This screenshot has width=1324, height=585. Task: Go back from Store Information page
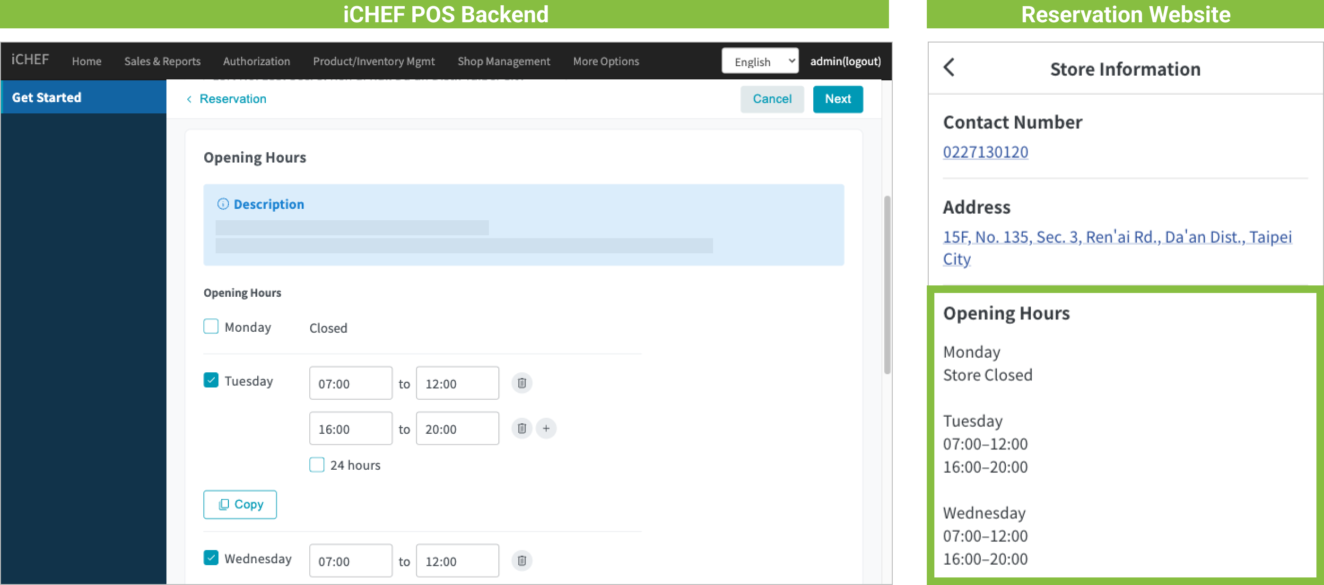(x=949, y=67)
